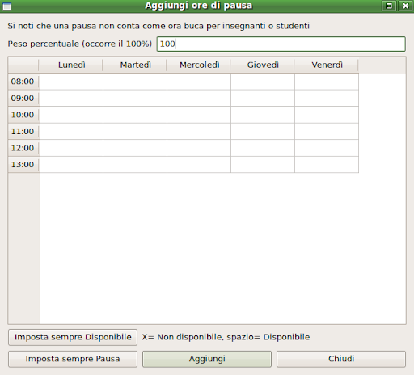414x375 pixels.
Task: Click the 'Peso percentuale (occorre il 100%)' label
Action: [80, 44]
